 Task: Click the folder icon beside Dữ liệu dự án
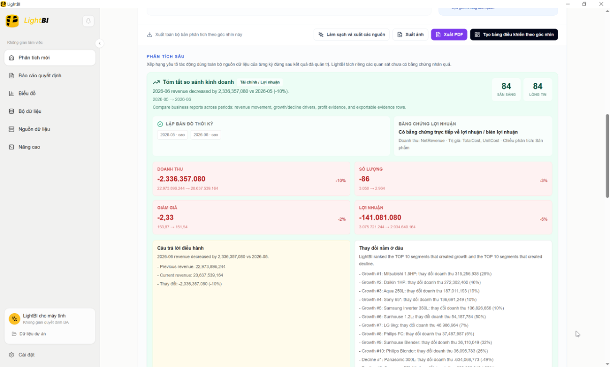(14, 334)
